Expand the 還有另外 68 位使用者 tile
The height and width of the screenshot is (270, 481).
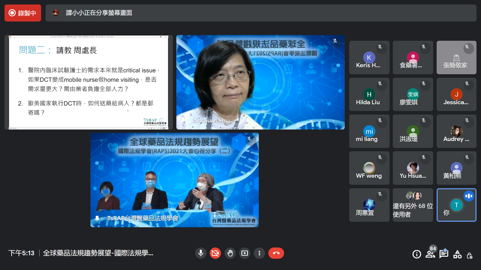click(413, 205)
